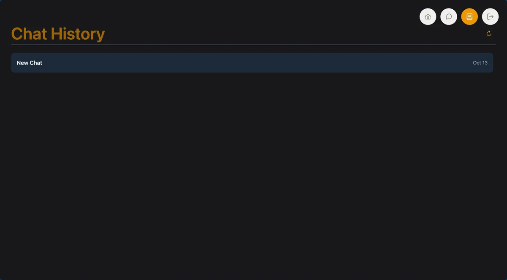Return home via the house button

click(x=428, y=17)
